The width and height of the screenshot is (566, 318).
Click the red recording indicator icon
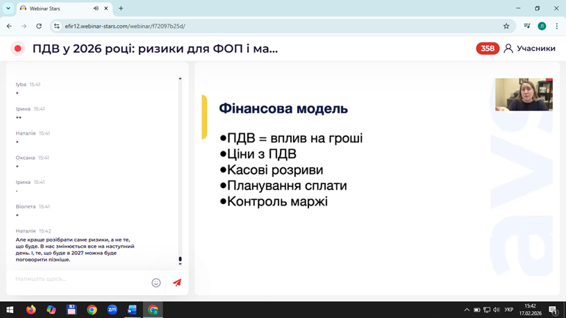tap(17, 49)
